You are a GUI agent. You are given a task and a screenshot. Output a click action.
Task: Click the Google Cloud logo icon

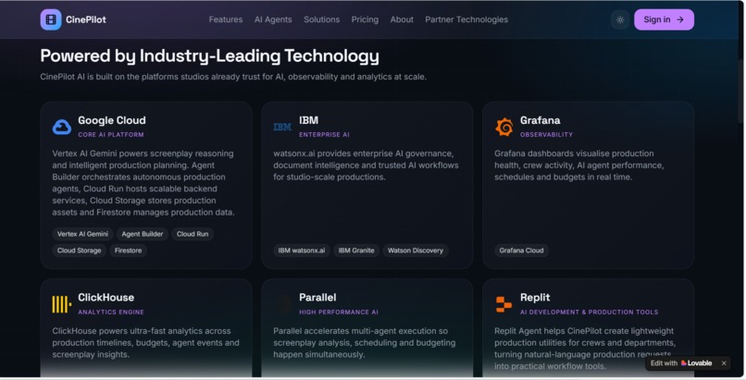62,127
